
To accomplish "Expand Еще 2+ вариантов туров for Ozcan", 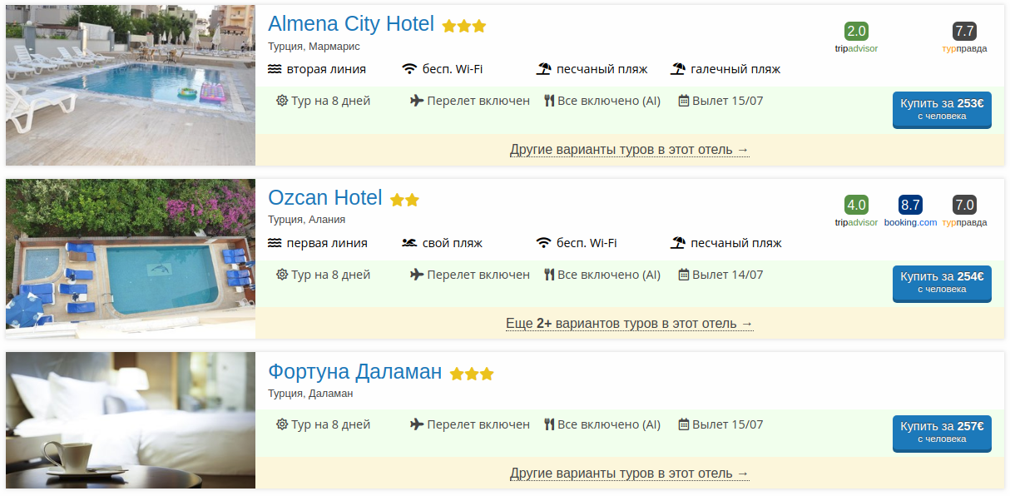I will (629, 323).
